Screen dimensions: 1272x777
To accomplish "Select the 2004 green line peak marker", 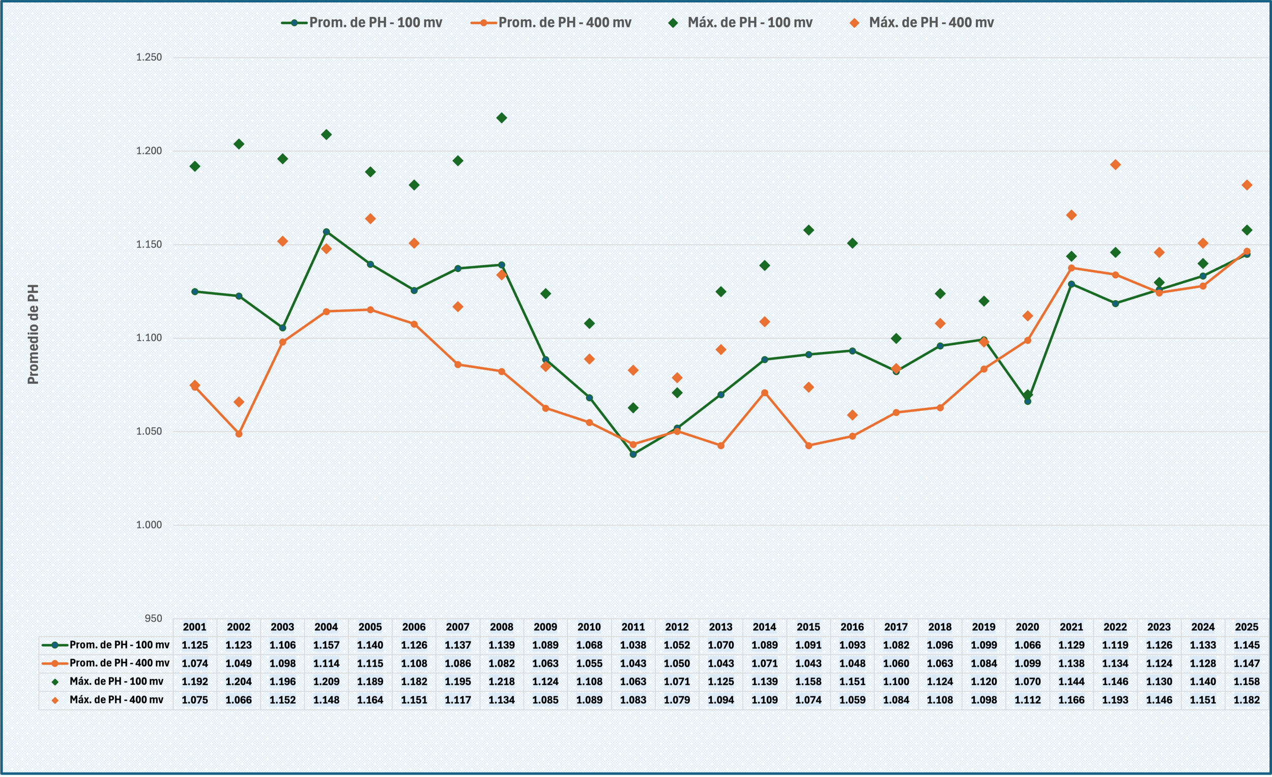I will click(326, 232).
